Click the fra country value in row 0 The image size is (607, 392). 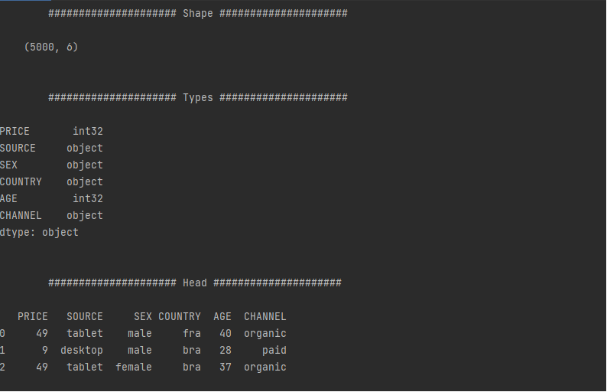click(192, 334)
